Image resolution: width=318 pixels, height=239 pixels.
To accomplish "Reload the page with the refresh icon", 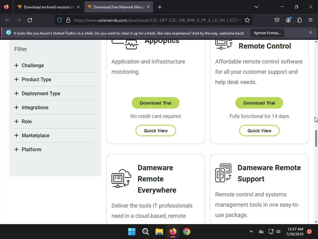I will coord(30,20).
